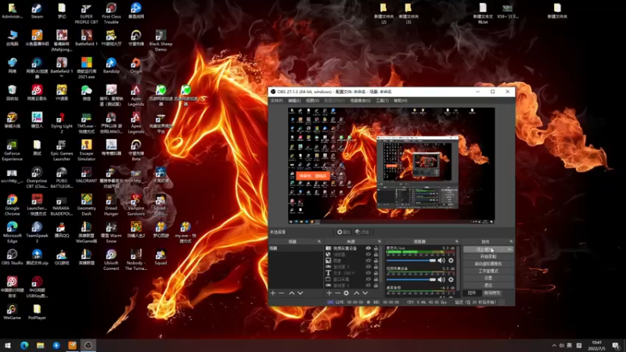Click the Windows Start button
The width and height of the screenshot is (626, 352).
coord(8,345)
